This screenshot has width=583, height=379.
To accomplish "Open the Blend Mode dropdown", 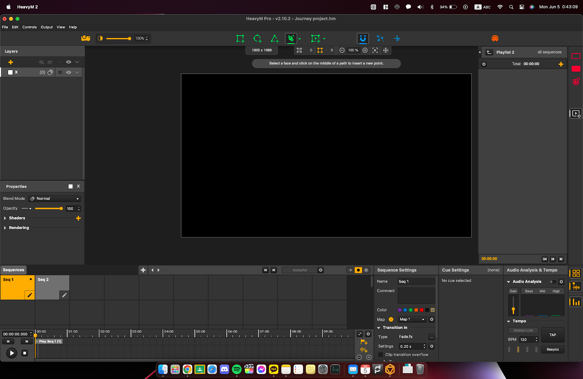I will coord(55,199).
